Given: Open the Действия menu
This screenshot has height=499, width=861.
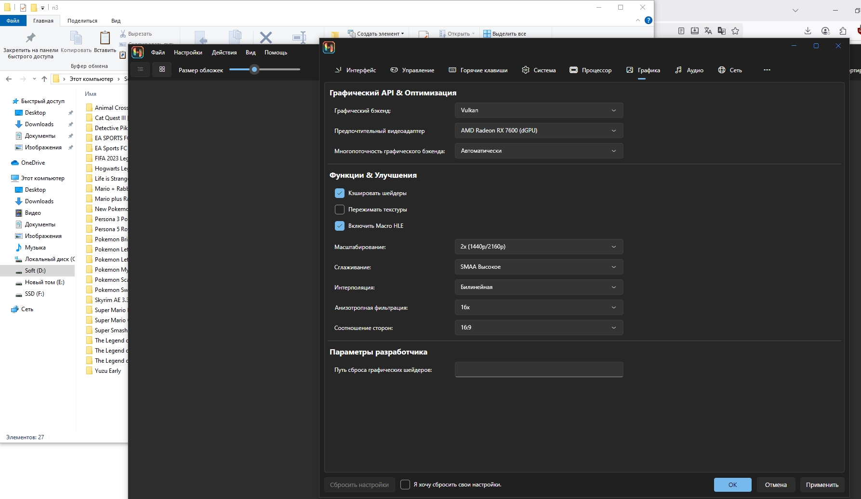Looking at the screenshot, I should [224, 53].
